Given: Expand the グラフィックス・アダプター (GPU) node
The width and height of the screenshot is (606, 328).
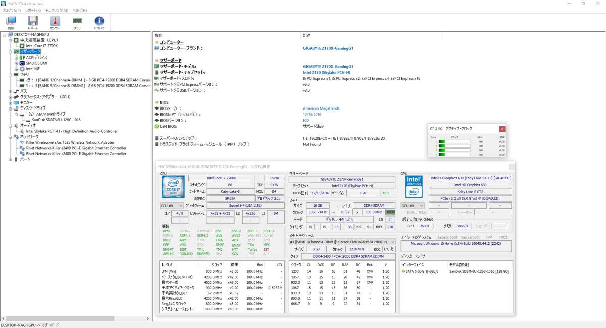Looking at the screenshot, I should [10, 97].
